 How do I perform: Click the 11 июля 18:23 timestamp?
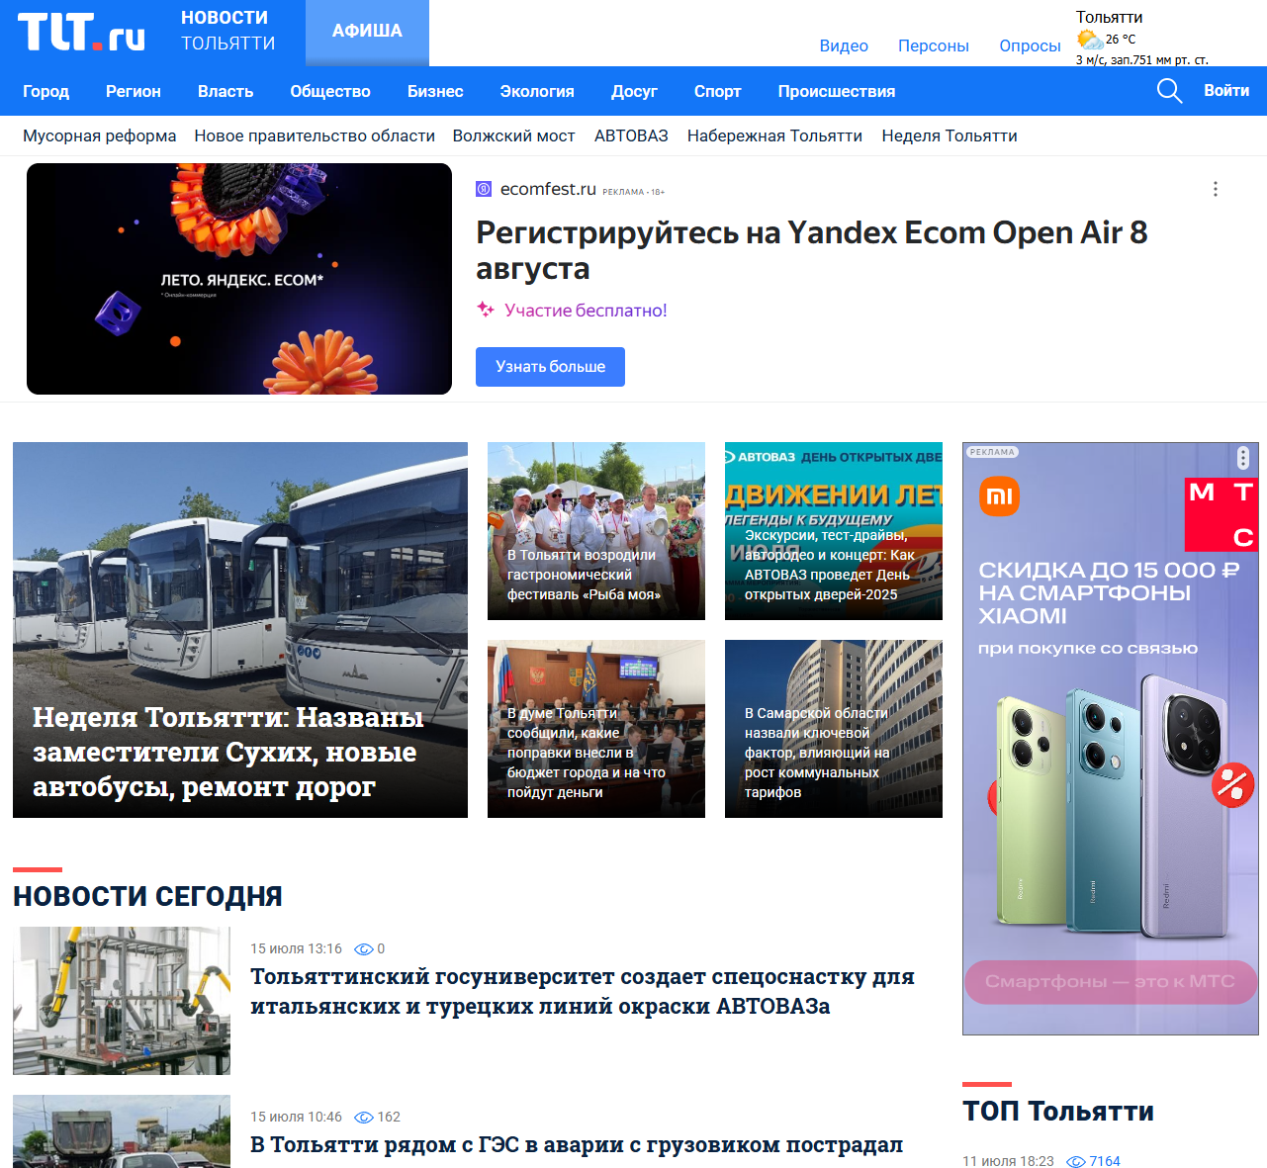click(1008, 1161)
